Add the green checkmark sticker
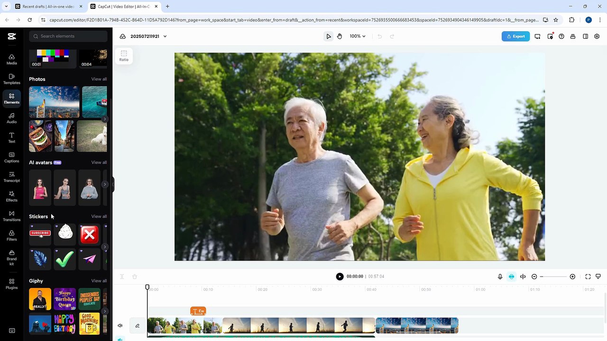 tap(64, 259)
